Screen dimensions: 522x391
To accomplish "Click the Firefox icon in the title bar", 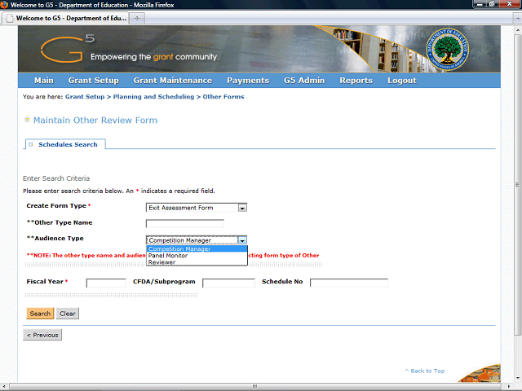I will pyautogui.click(x=4, y=5).
